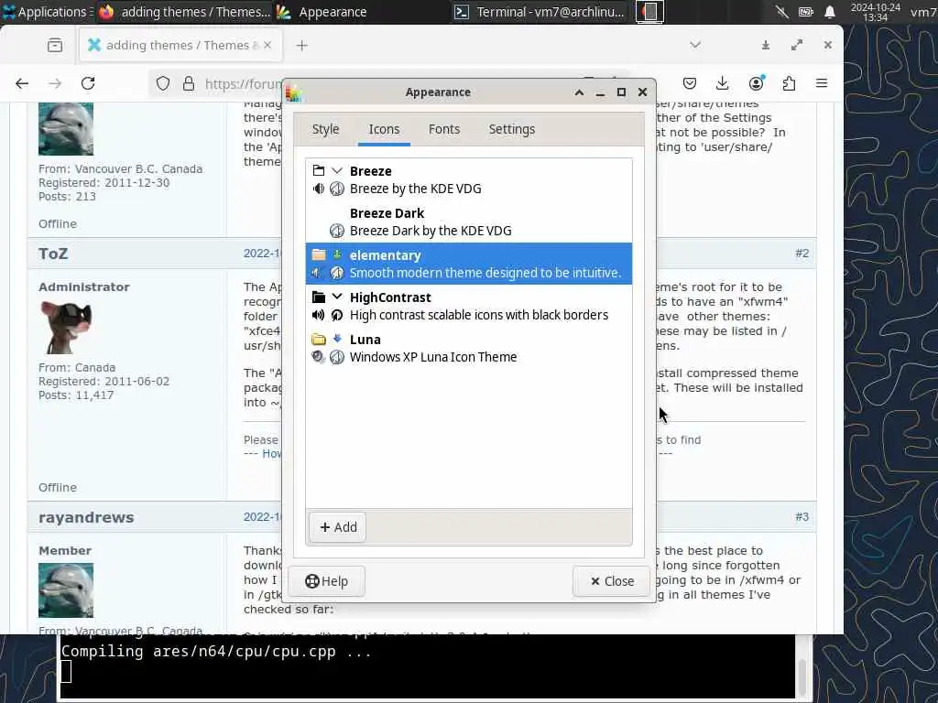Image resolution: width=938 pixels, height=703 pixels.
Task: Switch to the Style tab
Action: click(x=325, y=129)
